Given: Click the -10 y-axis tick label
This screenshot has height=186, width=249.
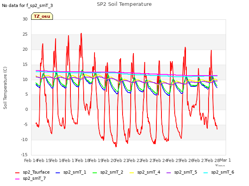Looking at the screenshot, I should (24, 139).
